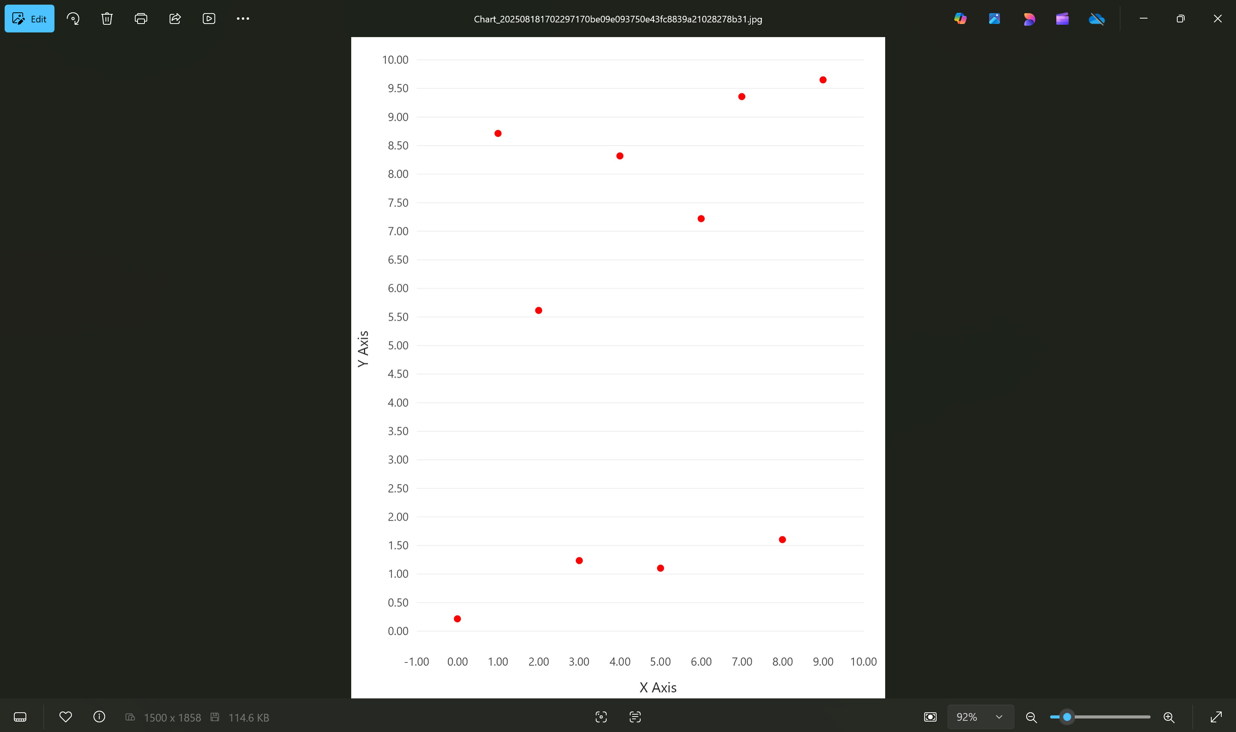Click the zoom slider handle
The height and width of the screenshot is (732, 1236).
coord(1067,717)
